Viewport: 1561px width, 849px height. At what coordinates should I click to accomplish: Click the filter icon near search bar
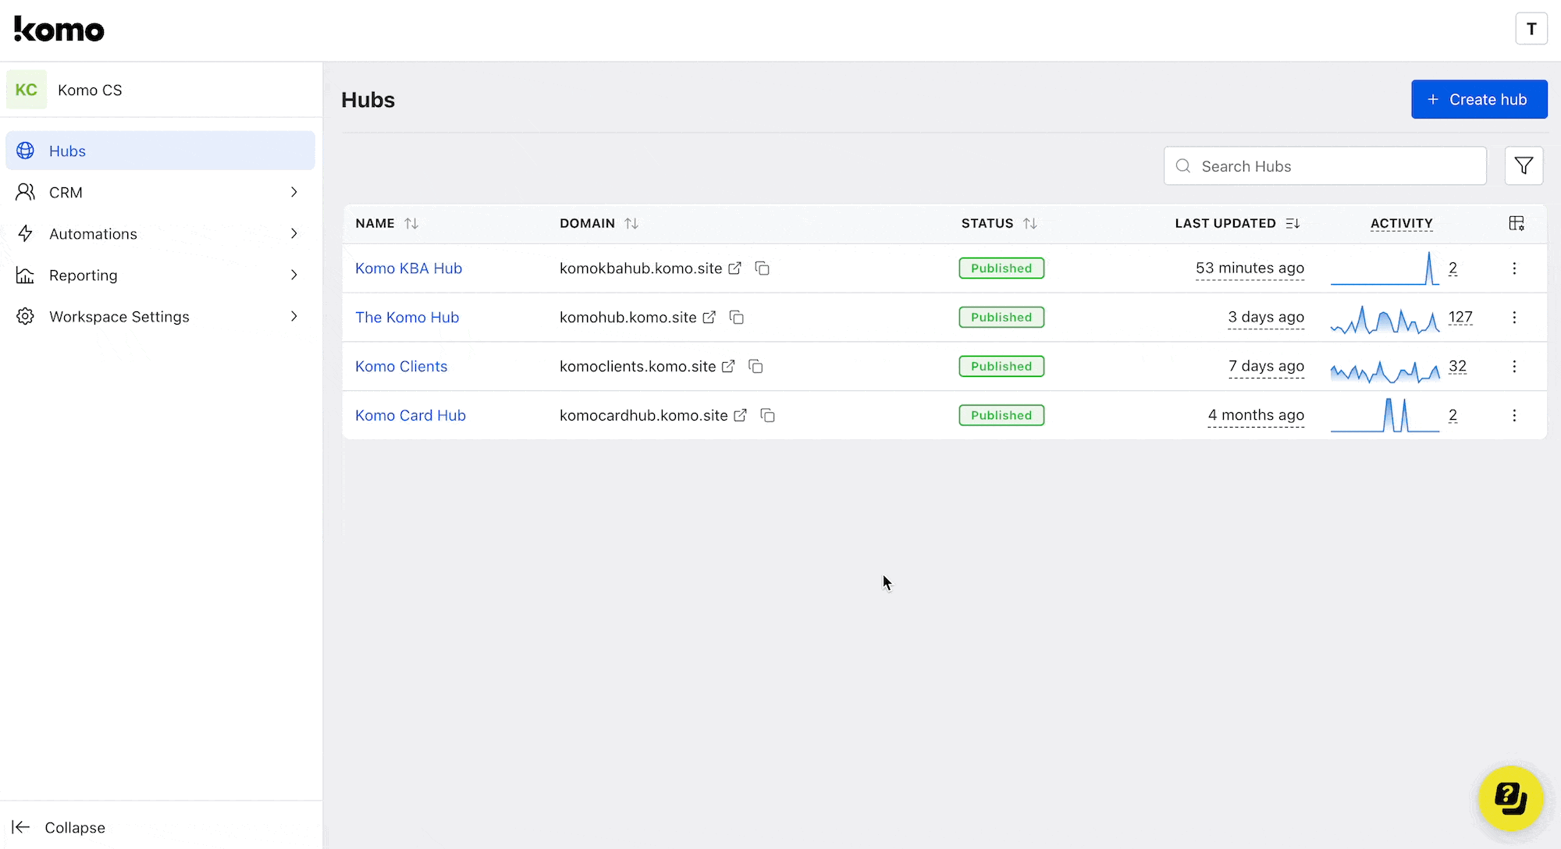pos(1524,165)
